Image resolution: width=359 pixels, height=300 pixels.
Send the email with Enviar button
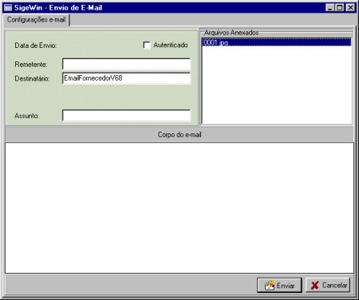coord(279,285)
